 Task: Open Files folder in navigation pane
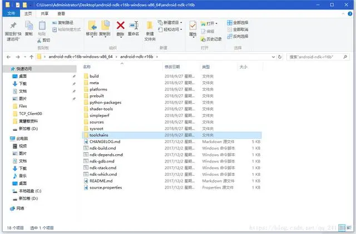coord(23,106)
